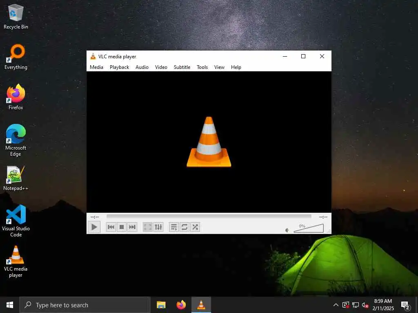The image size is (418, 313).
Task: Toggle the playlist view icon
Action: coord(174,227)
